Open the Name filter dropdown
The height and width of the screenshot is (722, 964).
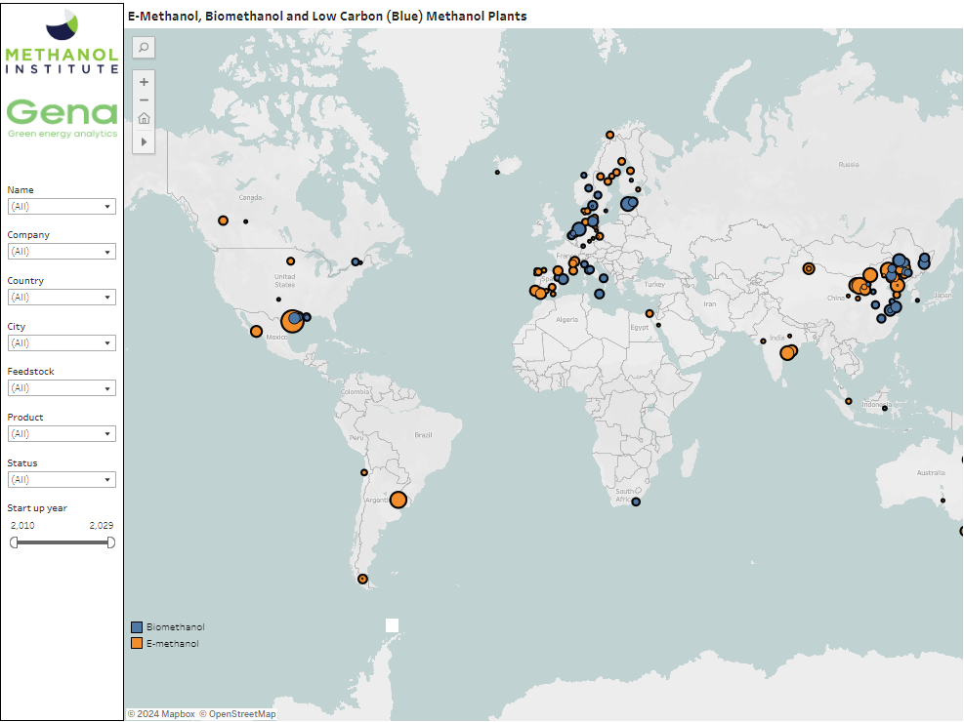(x=62, y=206)
